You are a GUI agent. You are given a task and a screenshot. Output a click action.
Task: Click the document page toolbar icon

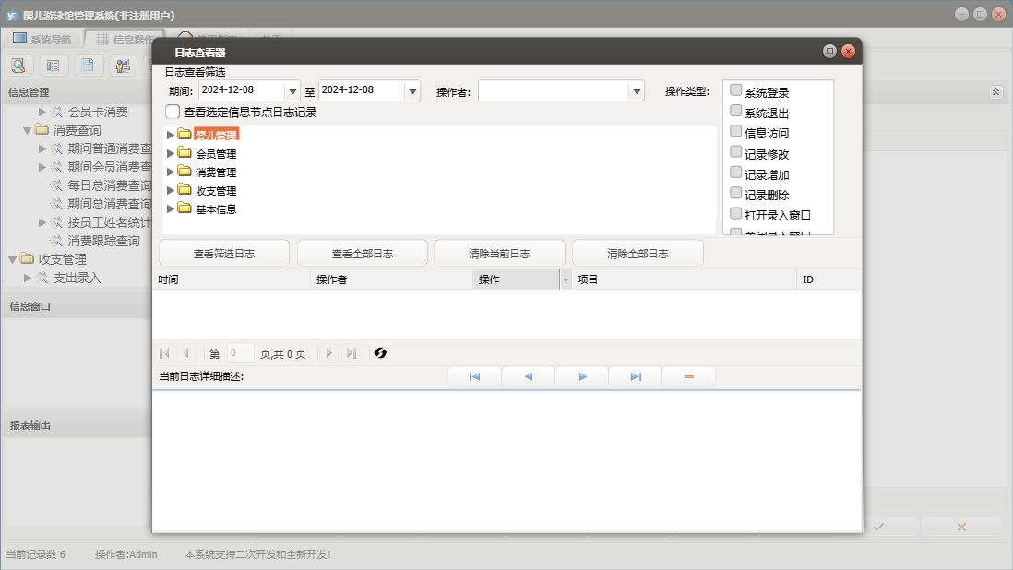coord(88,65)
